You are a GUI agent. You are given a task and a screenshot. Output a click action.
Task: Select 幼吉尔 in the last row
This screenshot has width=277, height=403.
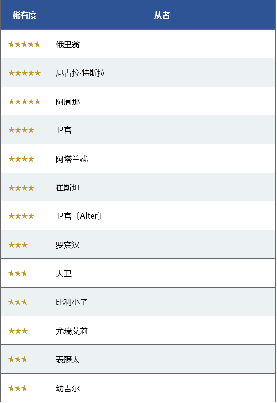68,388
